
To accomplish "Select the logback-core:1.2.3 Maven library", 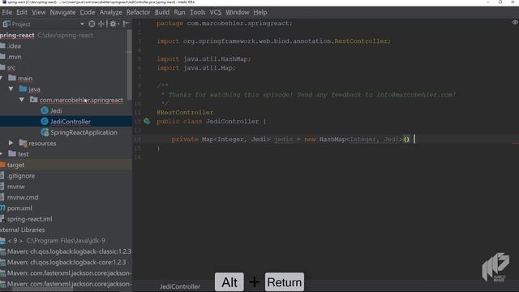I will tap(66, 262).
